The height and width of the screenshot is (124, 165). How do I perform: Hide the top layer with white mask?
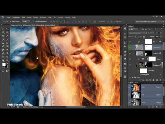point(130,42)
